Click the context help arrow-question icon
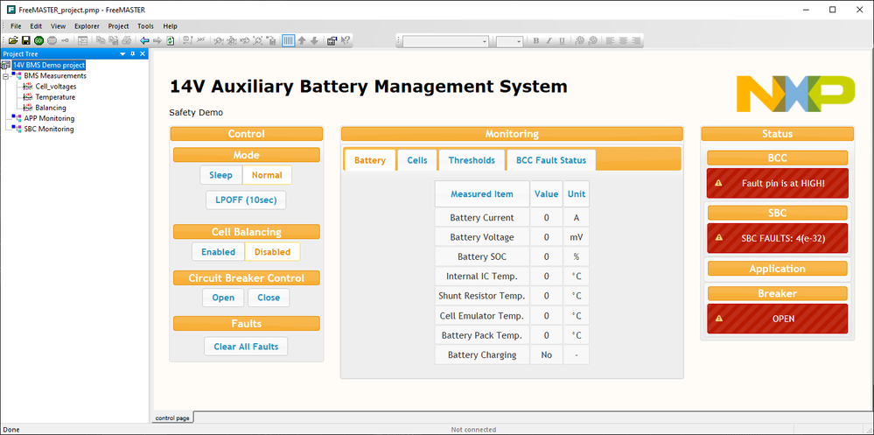Screen dimensions: 874x435 (x=345, y=41)
